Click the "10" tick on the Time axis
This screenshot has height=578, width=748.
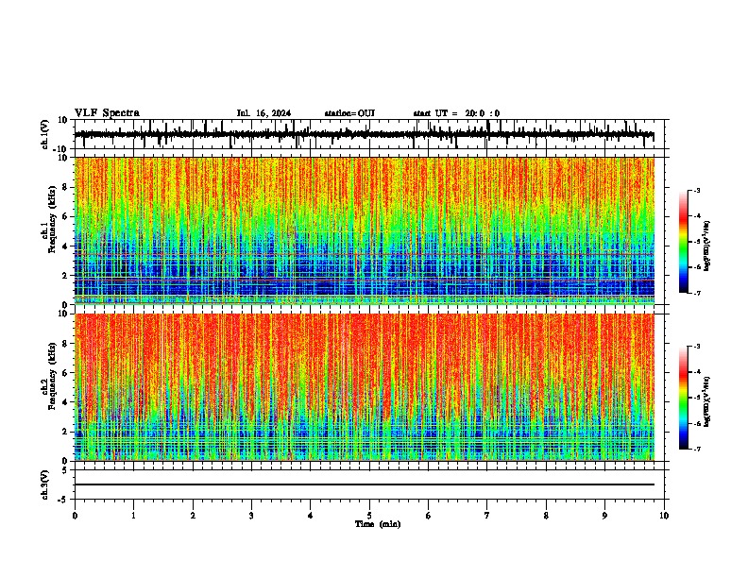(x=664, y=516)
